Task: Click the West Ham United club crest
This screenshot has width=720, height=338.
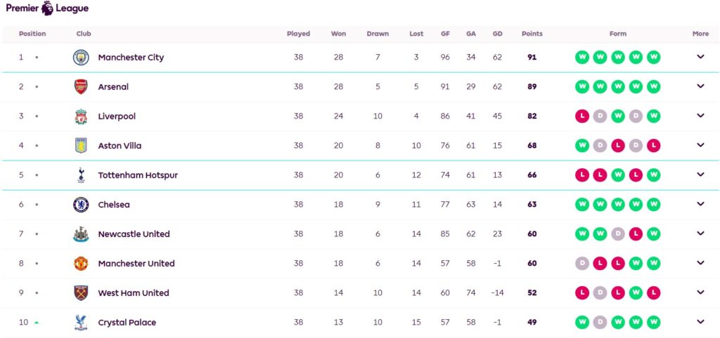Action: 82,293
